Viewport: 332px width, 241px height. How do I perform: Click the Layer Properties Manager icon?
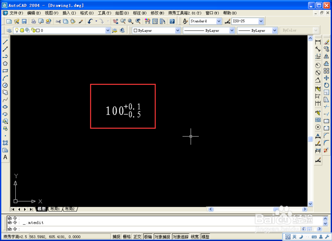[9, 31]
